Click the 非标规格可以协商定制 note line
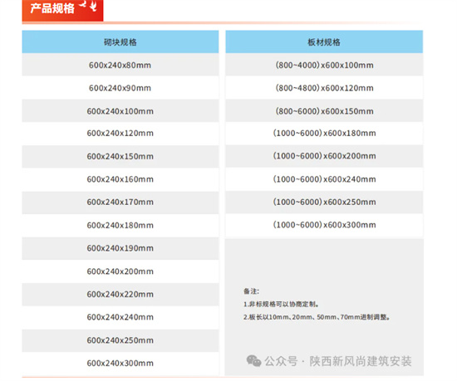457x381 pixels. point(281,304)
